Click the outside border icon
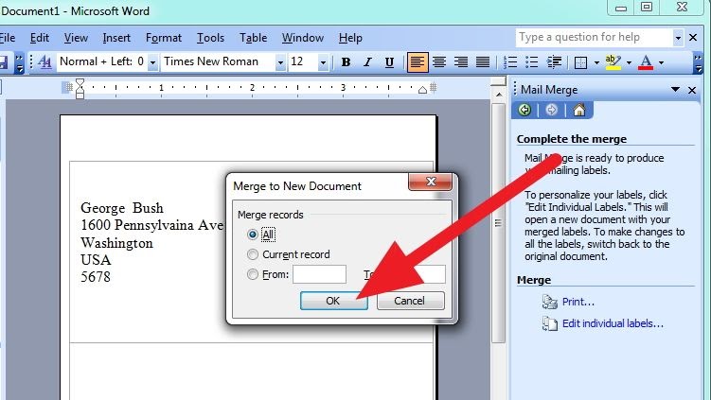 coord(581,62)
